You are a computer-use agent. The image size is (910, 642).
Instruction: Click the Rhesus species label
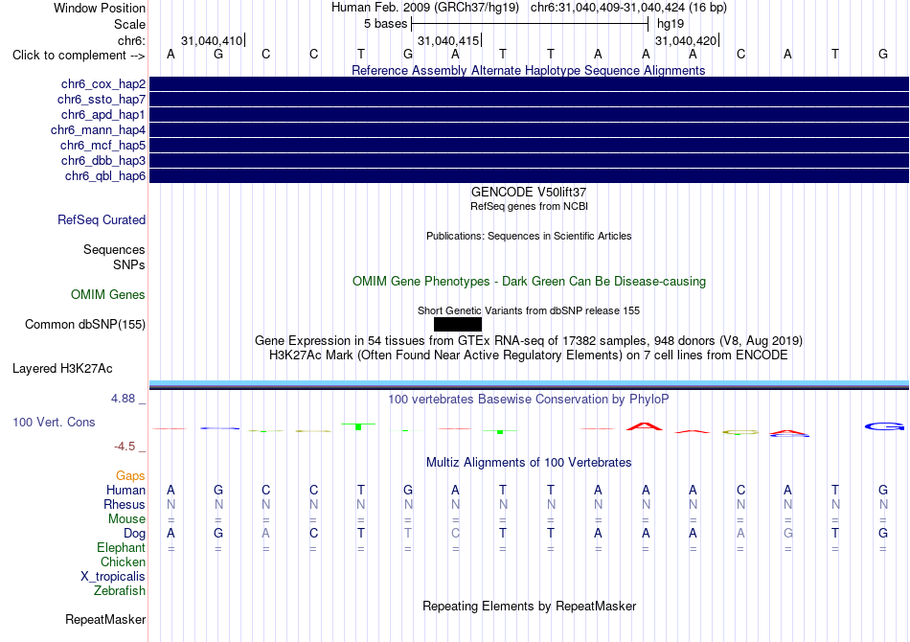click(125, 505)
